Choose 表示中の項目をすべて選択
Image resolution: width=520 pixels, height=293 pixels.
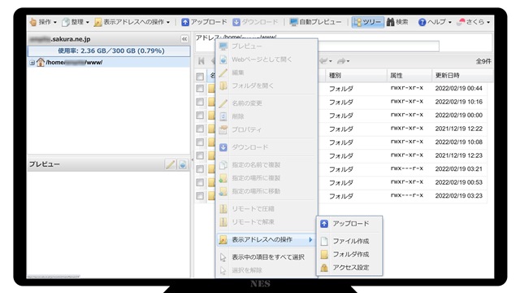point(266,257)
